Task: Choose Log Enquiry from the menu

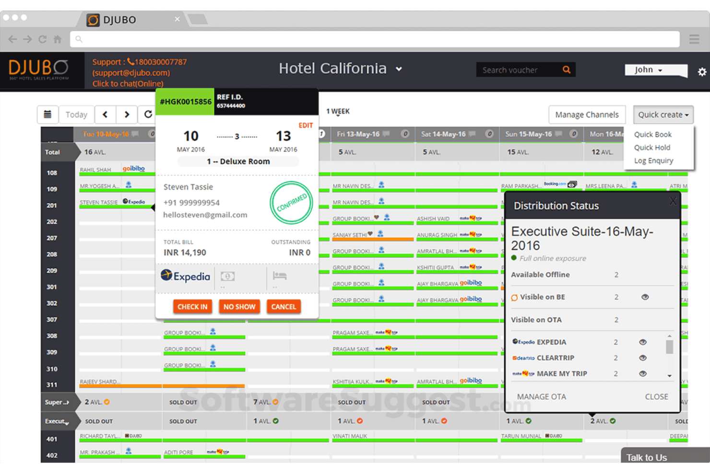Action: pyautogui.click(x=653, y=161)
